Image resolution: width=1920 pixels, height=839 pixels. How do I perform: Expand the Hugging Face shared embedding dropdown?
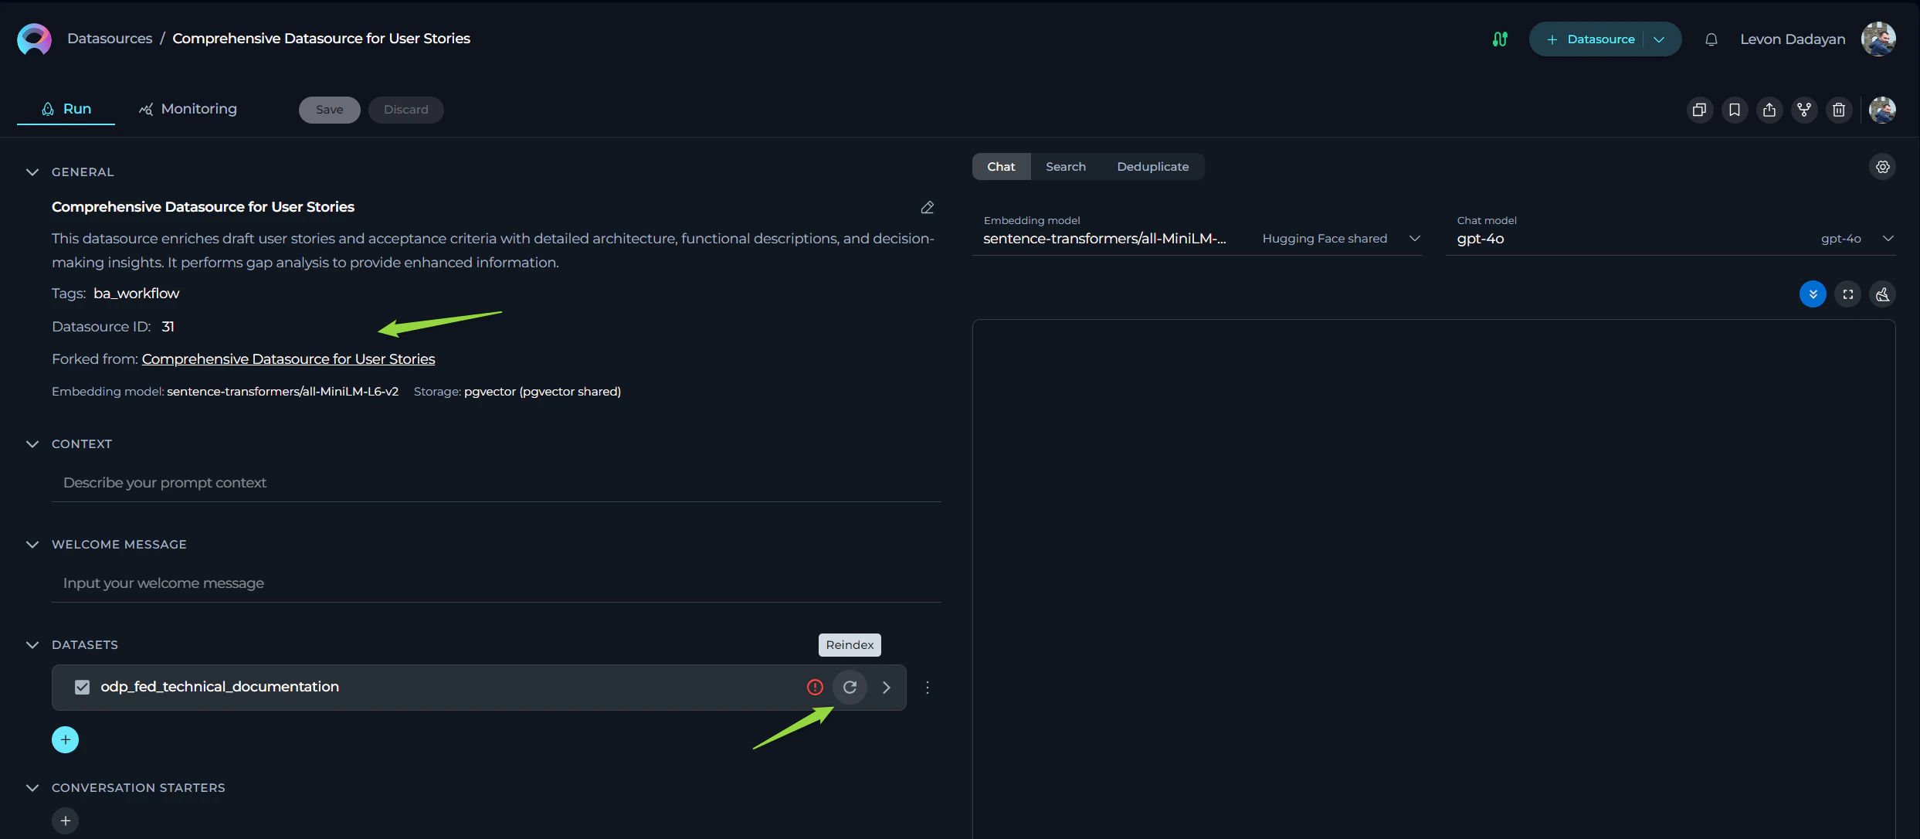tap(1414, 238)
